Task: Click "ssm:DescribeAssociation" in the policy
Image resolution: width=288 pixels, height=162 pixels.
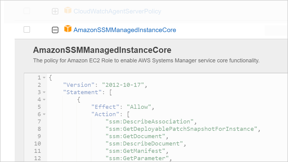Action: (x=150, y=122)
